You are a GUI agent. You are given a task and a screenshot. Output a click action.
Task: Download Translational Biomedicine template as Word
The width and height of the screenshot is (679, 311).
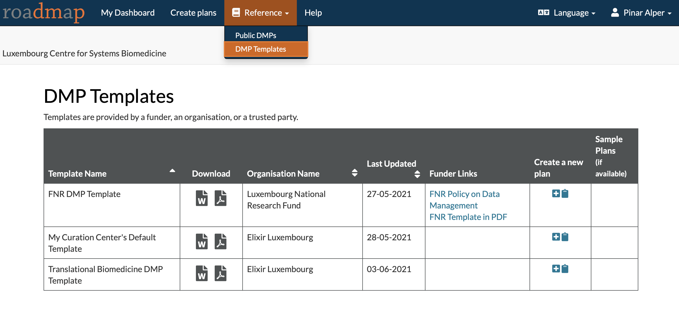tap(202, 273)
